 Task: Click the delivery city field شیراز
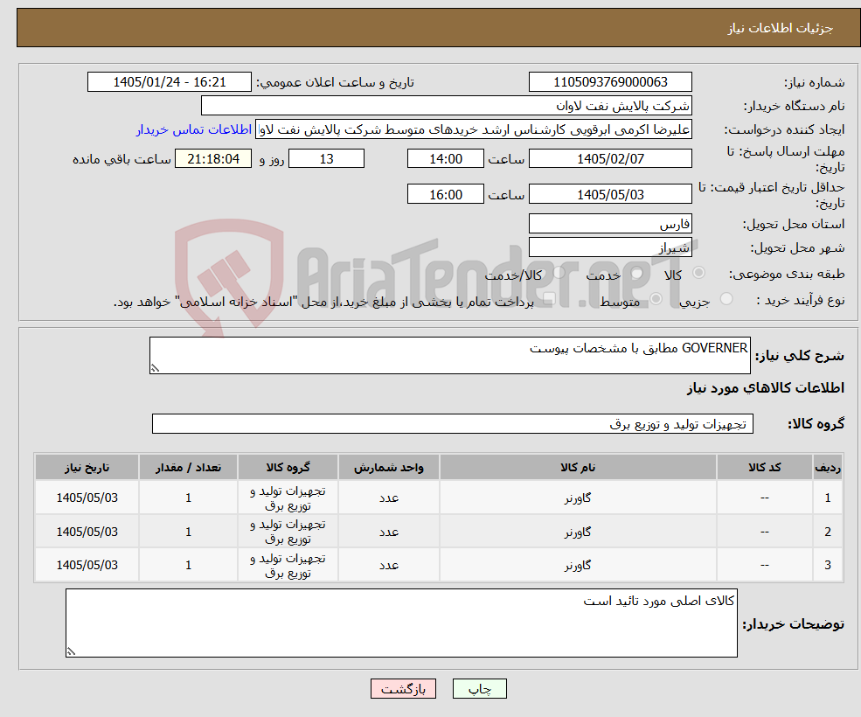coord(610,247)
